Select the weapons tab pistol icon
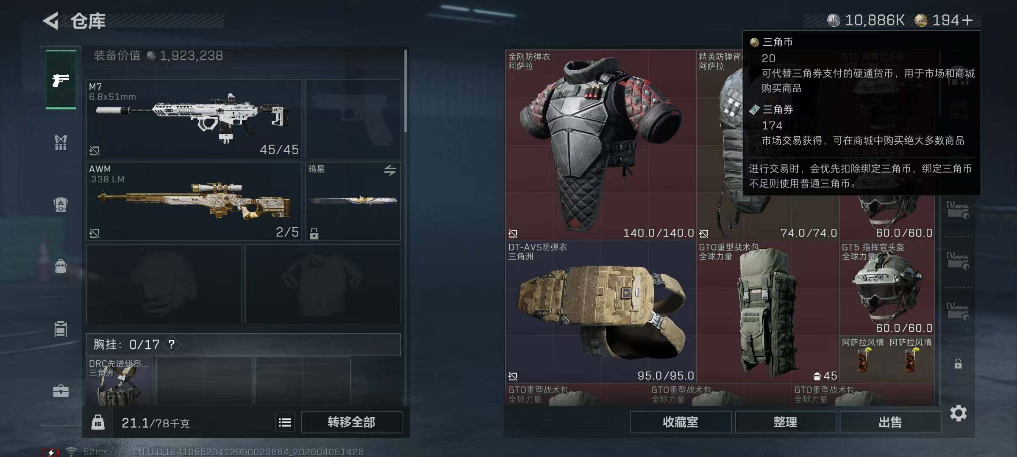 (61, 80)
